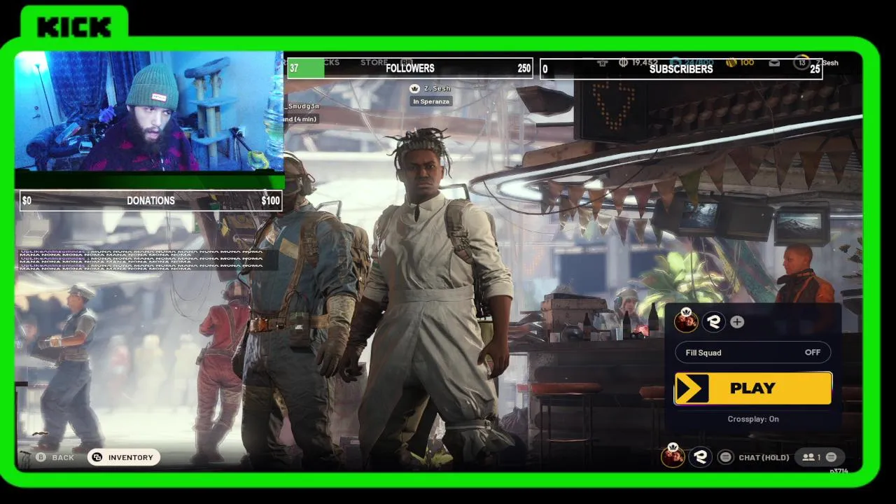Click the second avatar in the bottom bar
Screen dimensions: 896x504
click(x=700, y=457)
